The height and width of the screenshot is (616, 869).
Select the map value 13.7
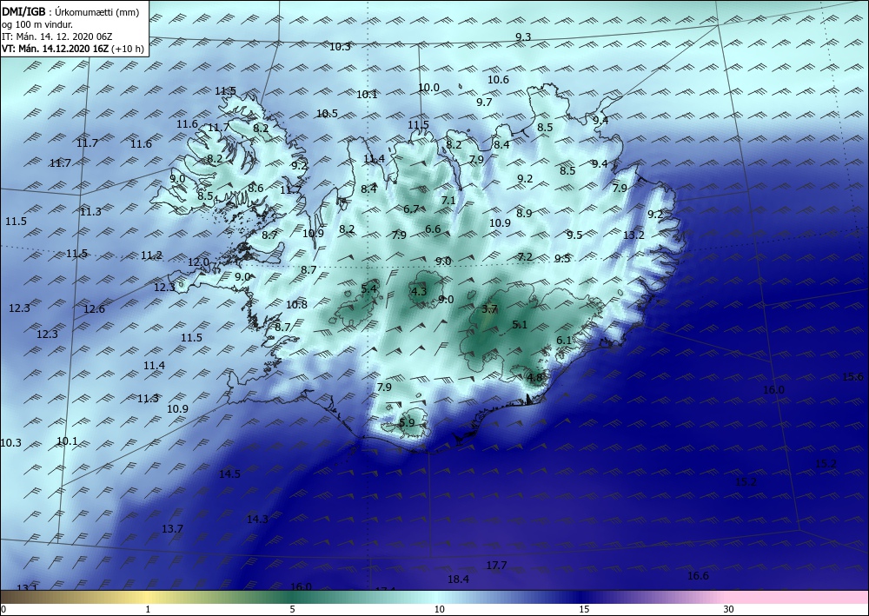[172, 529]
